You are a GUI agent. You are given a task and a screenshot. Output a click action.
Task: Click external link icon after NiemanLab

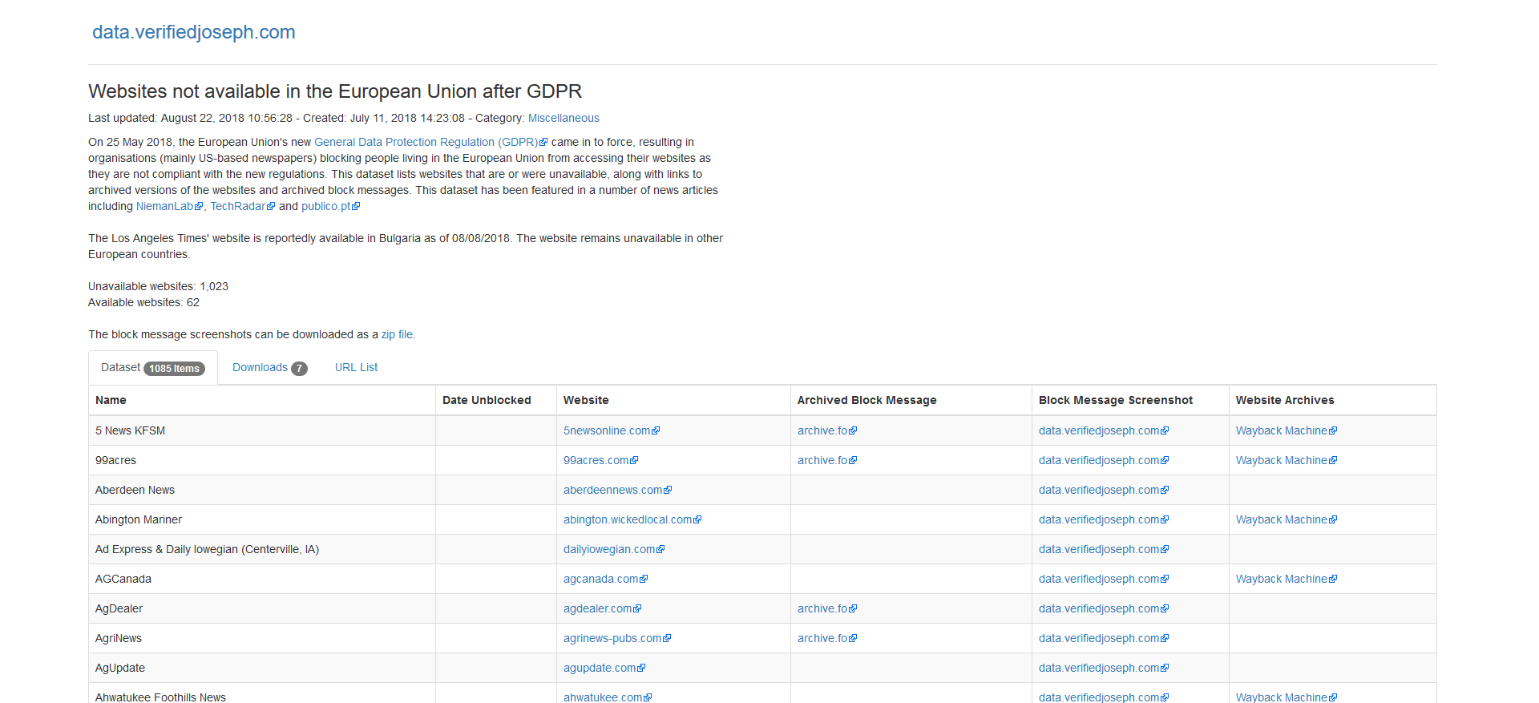pyautogui.click(x=199, y=207)
